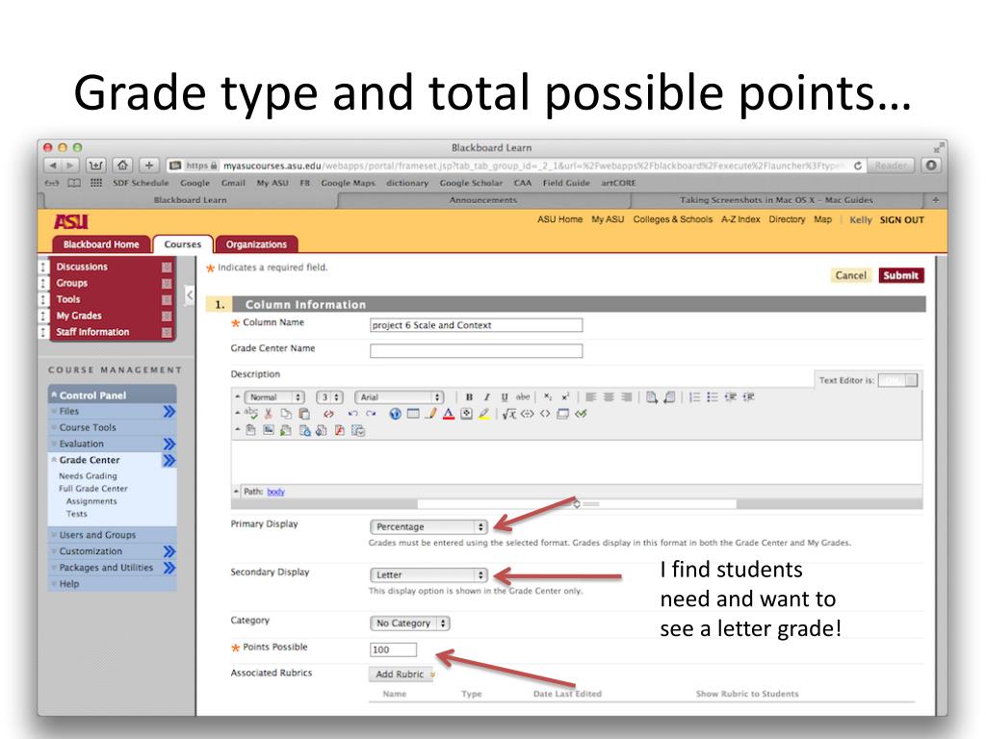The height and width of the screenshot is (739, 986).
Task: Open the Arial font family dropdown
Action: pos(400,397)
